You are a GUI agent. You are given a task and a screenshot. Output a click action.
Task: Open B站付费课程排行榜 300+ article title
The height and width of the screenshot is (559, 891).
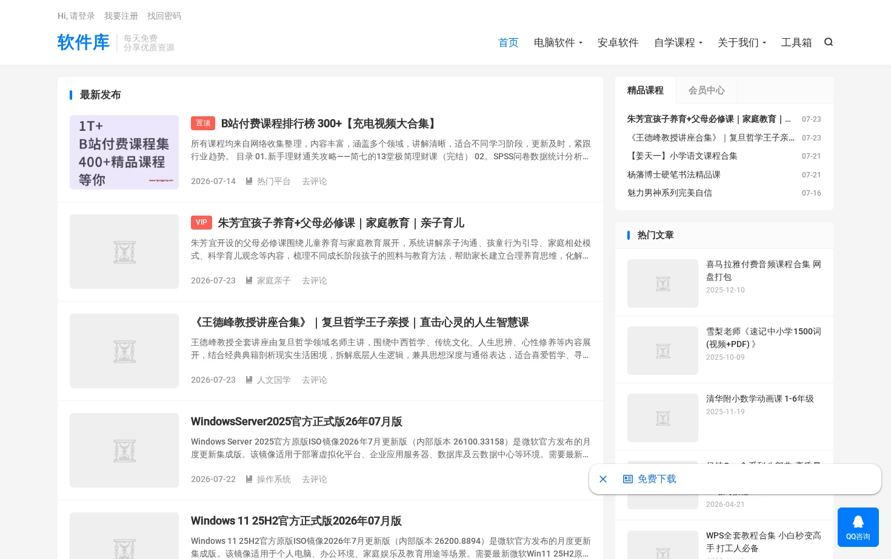[330, 124]
